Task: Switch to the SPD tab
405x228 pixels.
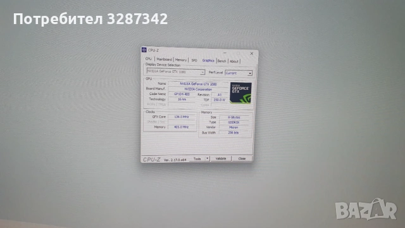Action: (194, 60)
